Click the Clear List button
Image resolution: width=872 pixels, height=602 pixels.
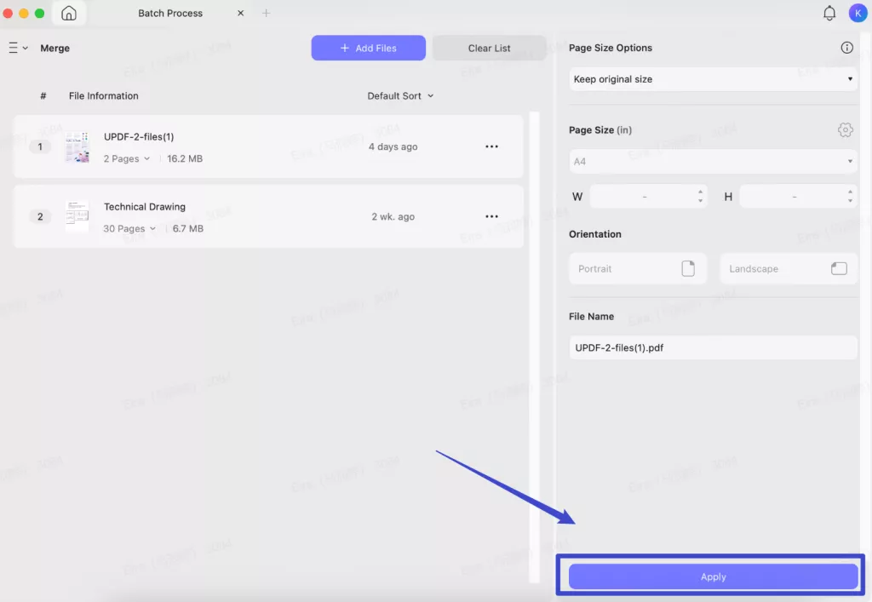click(x=489, y=48)
